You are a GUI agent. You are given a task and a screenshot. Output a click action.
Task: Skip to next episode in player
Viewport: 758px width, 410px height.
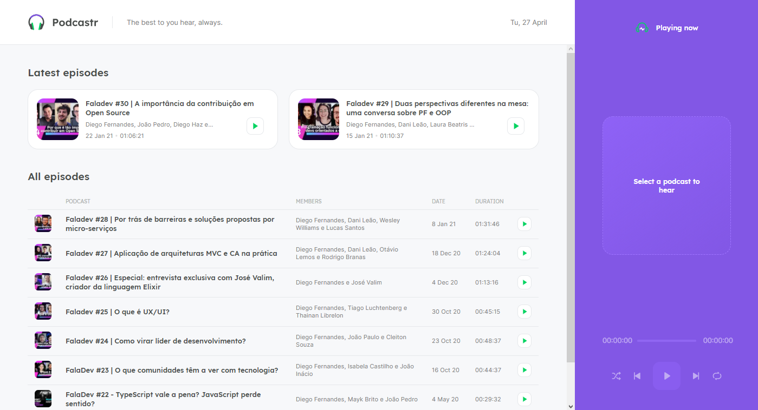pos(696,376)
